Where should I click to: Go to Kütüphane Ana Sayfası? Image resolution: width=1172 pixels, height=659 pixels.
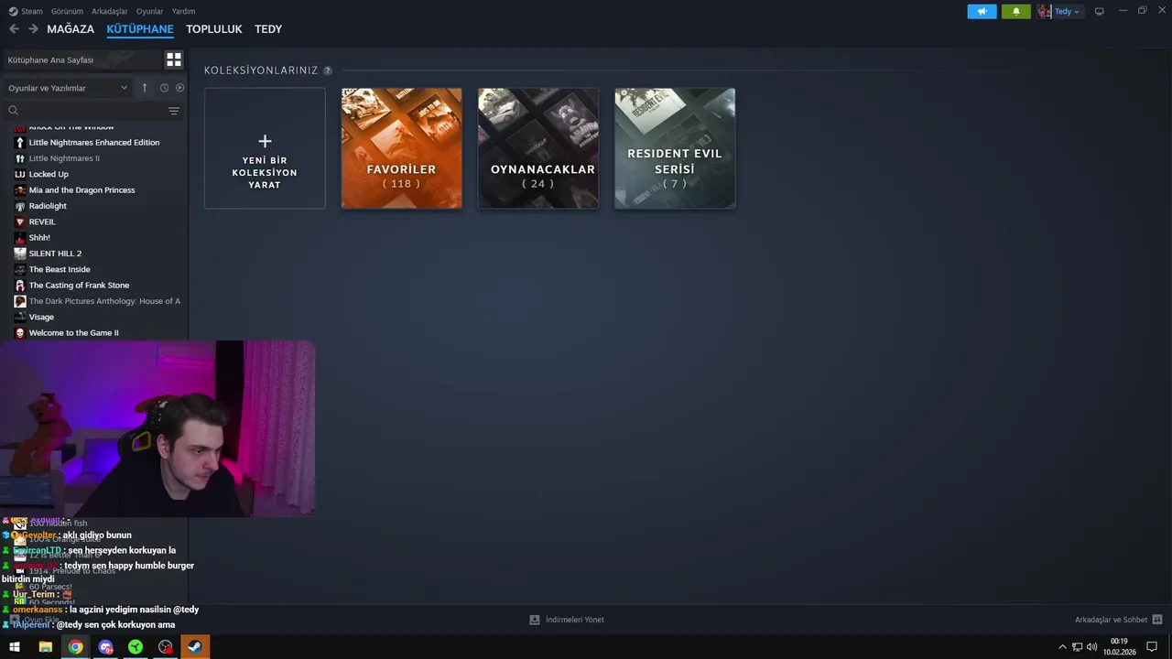pyautogui.click(x=81, y=59)
